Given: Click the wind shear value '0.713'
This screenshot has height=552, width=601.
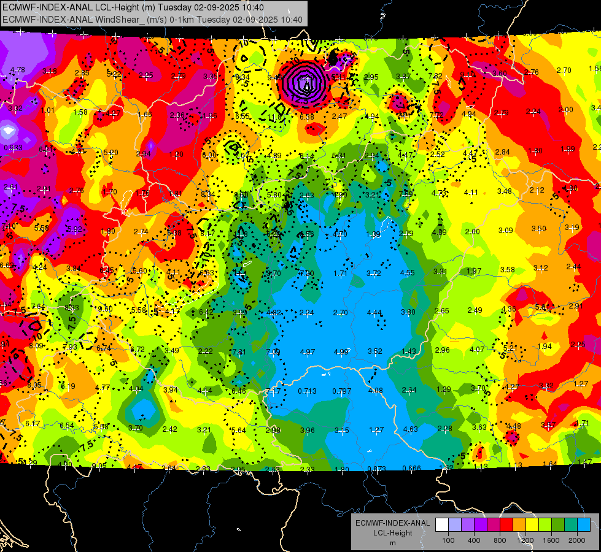Looking at the screenshot, I should coord(308,391).
